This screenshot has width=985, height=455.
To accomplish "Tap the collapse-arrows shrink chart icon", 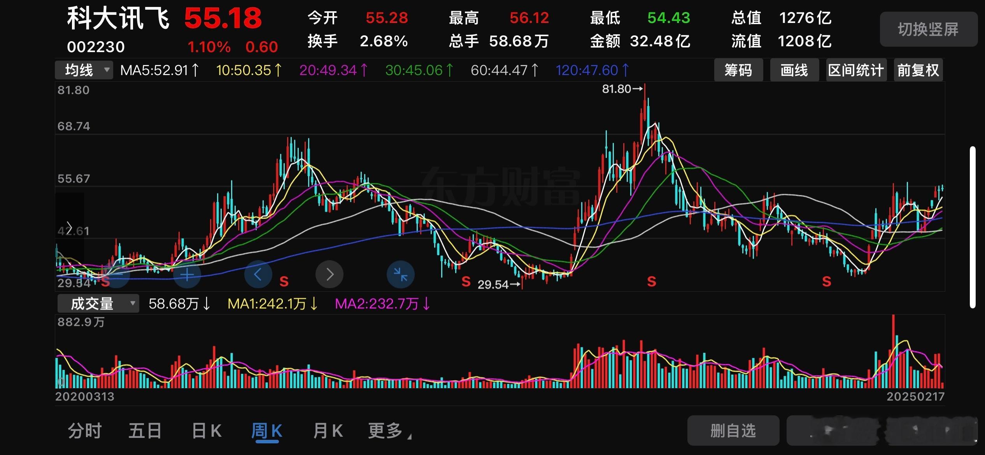I will tap(401, 275).
